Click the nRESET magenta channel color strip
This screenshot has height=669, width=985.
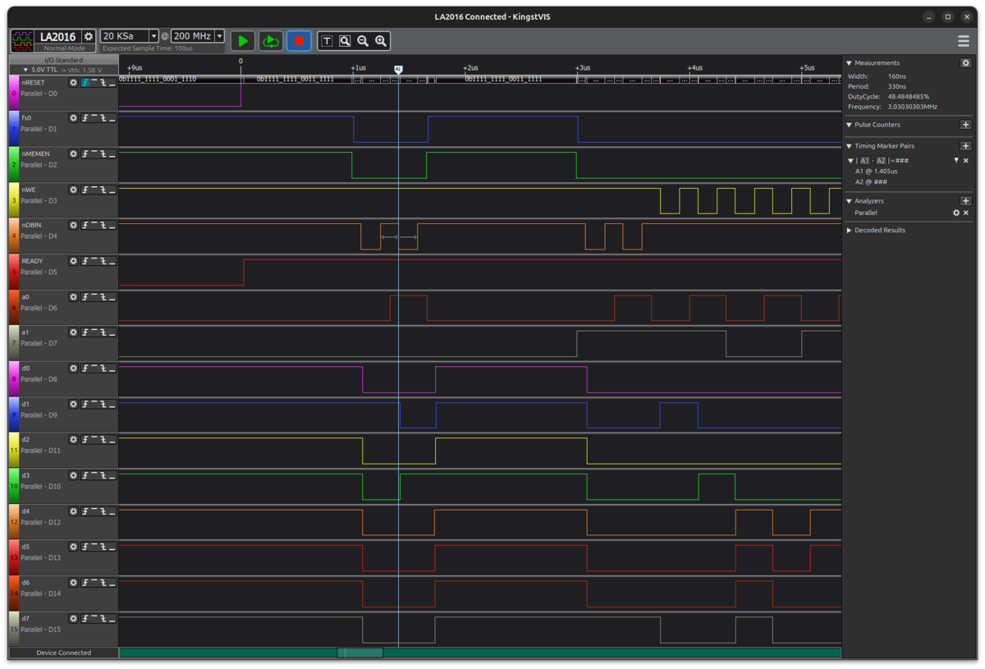click(x=13, y=93)
